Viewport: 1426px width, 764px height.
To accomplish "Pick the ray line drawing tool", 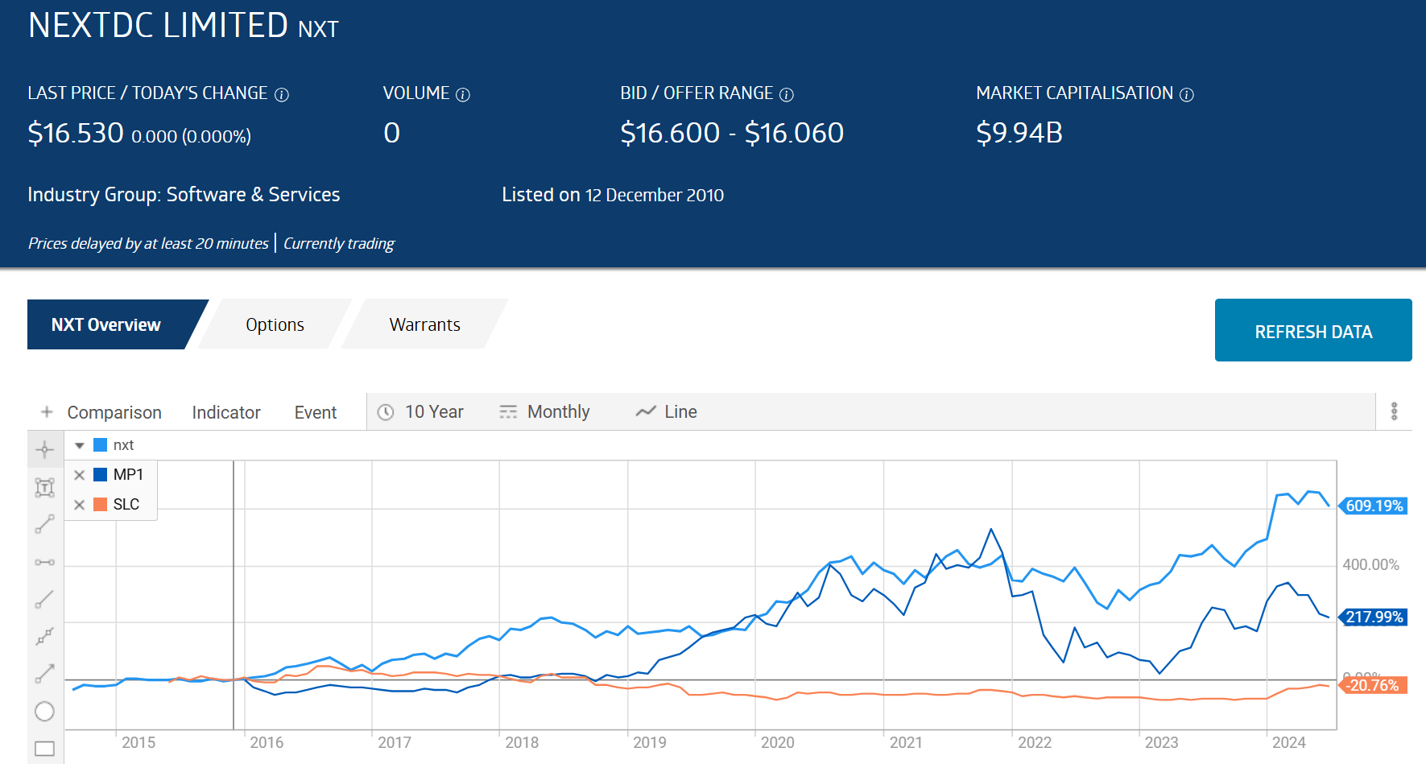I will (x=45, y=599).
